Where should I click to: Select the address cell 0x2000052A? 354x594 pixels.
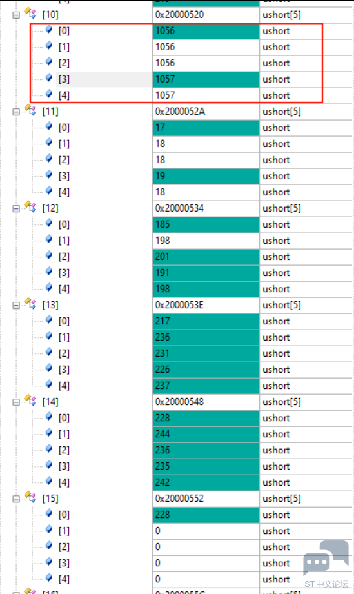pyautogui.click(x=206, y=112)
